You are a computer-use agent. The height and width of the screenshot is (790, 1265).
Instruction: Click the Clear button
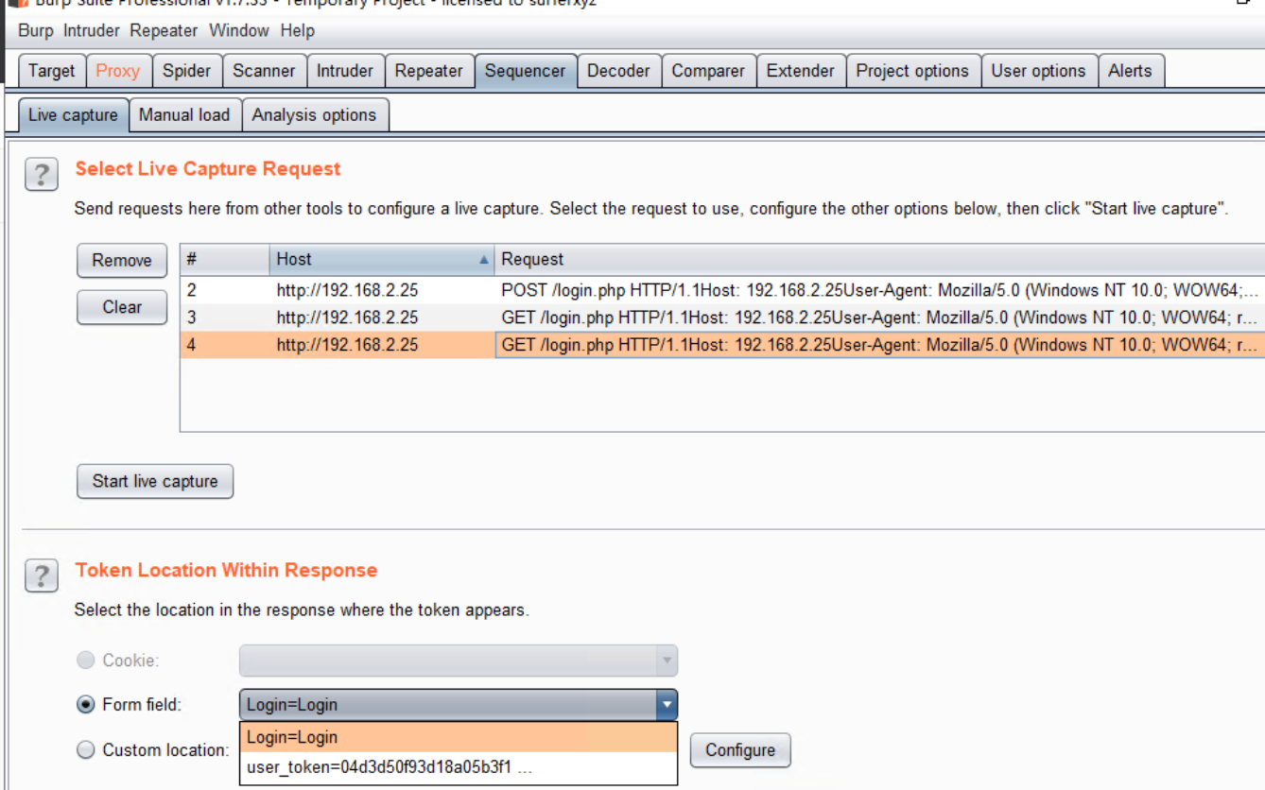coord(122,307)
